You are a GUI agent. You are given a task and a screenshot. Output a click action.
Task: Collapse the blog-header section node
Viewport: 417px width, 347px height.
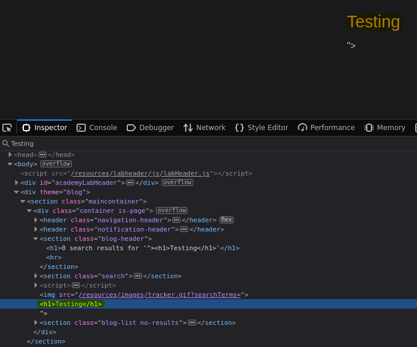[36, 239]
